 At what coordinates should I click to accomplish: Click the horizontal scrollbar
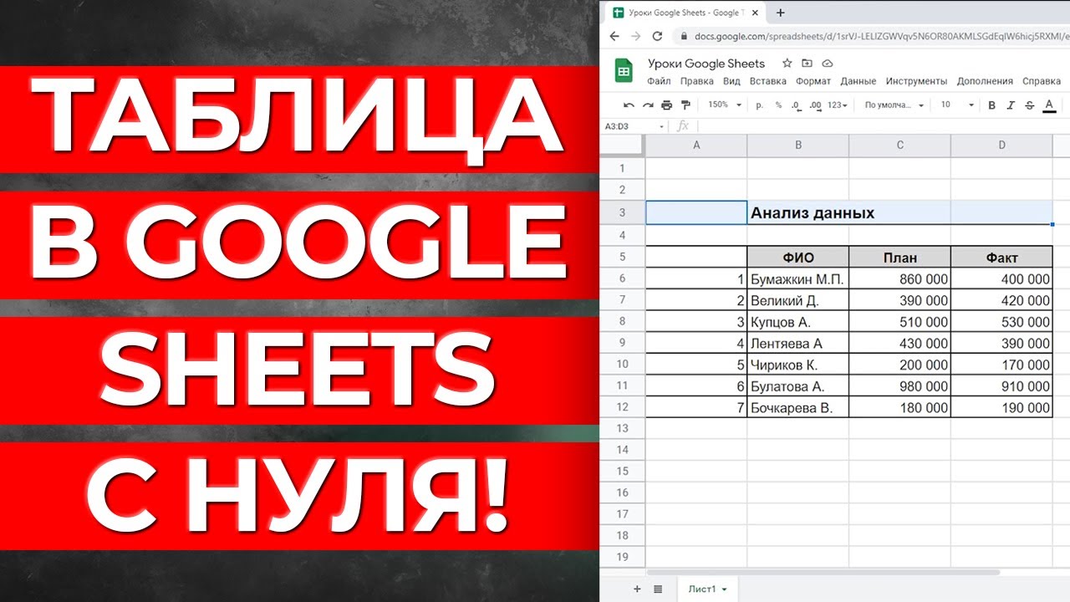click(x=823, y=573)
